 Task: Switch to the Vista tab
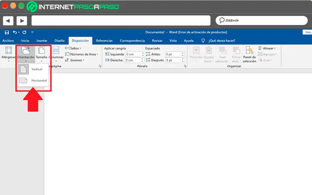(173, 41)
